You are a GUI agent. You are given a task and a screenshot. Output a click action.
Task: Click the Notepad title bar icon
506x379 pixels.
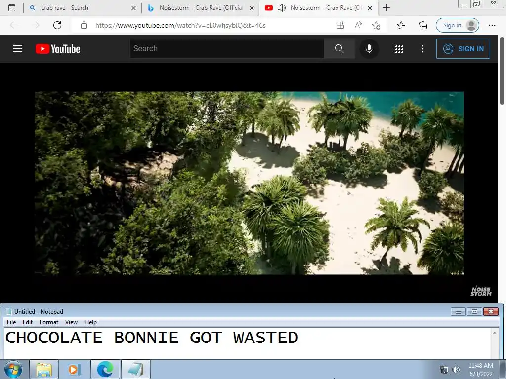(9, 312)
